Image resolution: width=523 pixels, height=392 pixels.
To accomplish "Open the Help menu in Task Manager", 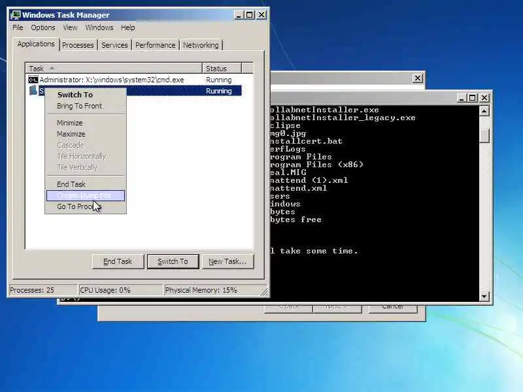I will (127, 27).
